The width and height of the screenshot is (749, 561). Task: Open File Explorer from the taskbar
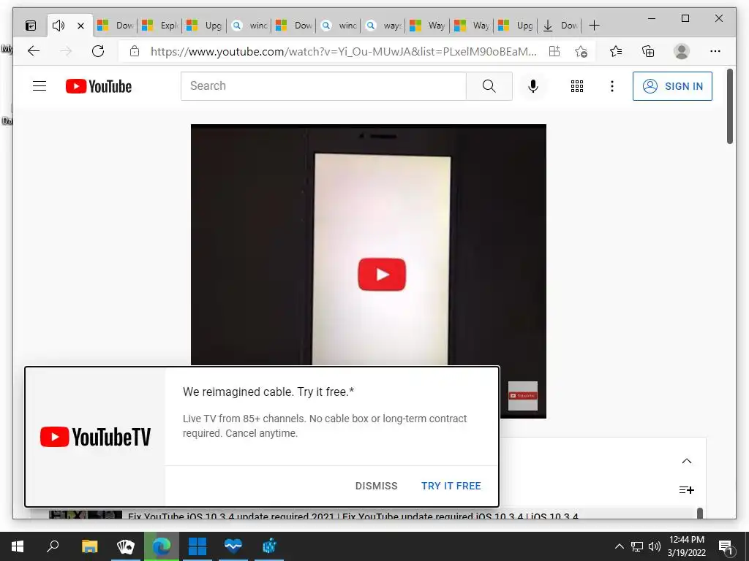coord(89,546)
